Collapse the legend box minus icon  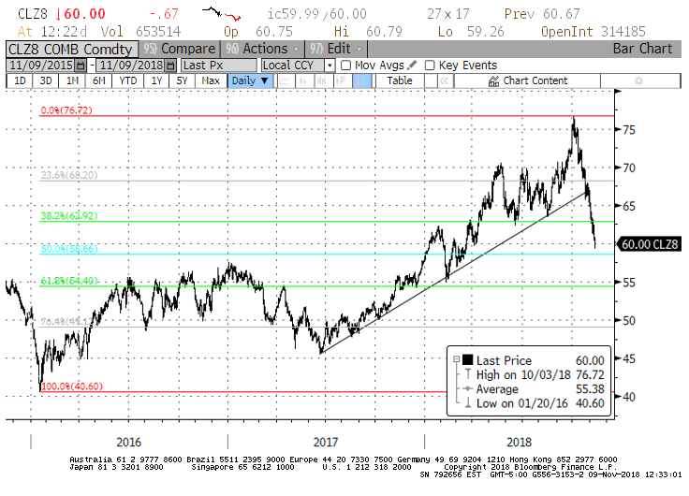(456, 359)
